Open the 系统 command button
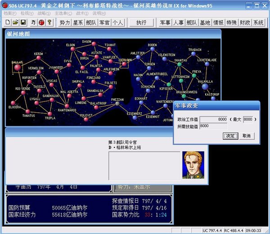Image resolution: width=270 pixels, height=234 pixels. pyautogui.click(x=258, y=23)
